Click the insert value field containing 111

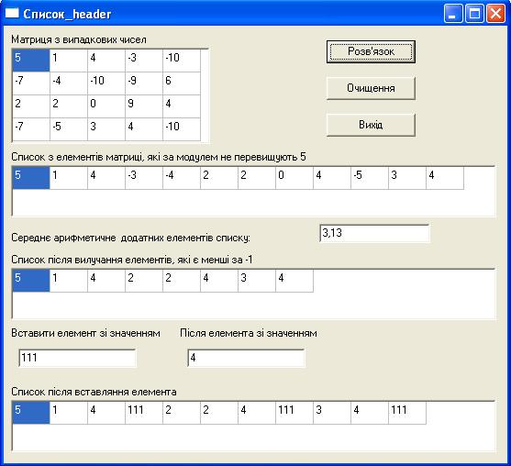click(x=77, y=358)
